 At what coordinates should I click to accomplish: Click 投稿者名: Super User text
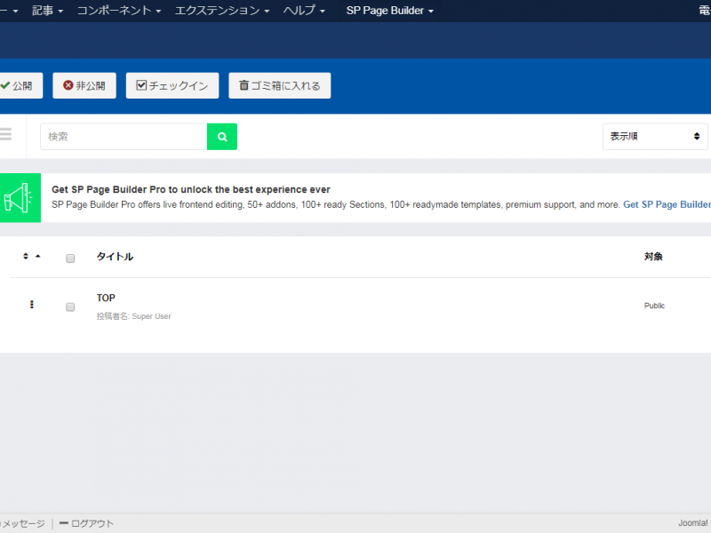point(134,316)
